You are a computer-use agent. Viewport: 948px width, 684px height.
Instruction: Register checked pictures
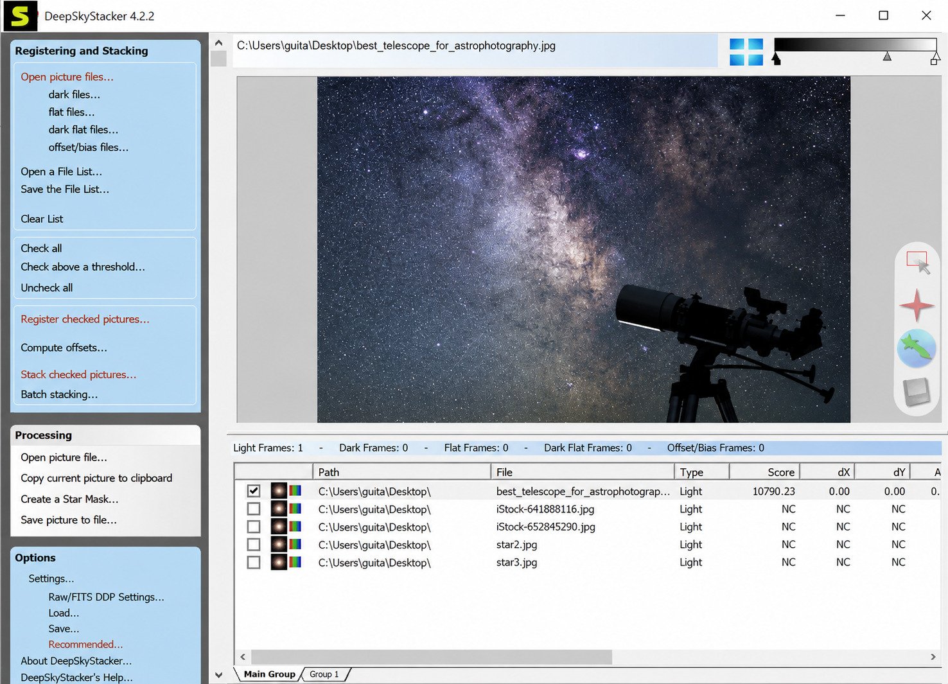pyautogui.click(x=85, y=319)
